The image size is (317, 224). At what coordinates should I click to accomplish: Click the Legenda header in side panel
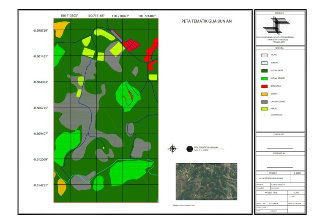coord(279,48)
